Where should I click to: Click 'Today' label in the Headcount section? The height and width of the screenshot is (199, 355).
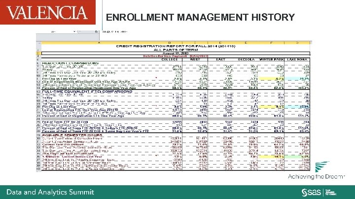[47, 70]
